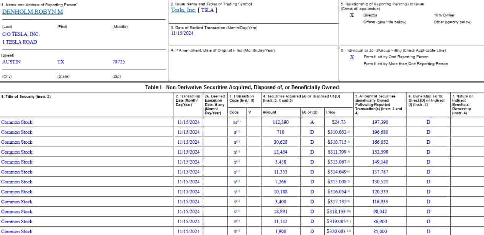
Task: Toggle the Form filed by One Reporting Person mark
Action: [x=352, y=57]
